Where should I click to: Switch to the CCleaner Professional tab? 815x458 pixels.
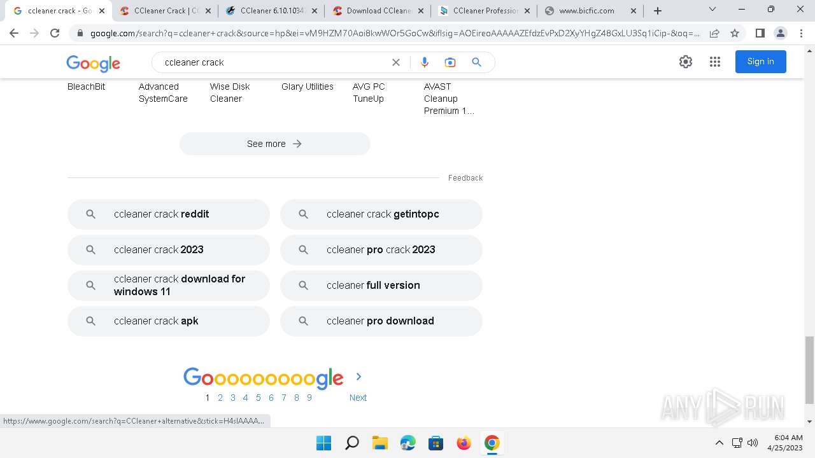pyautogui.click(x=484, y=11)
